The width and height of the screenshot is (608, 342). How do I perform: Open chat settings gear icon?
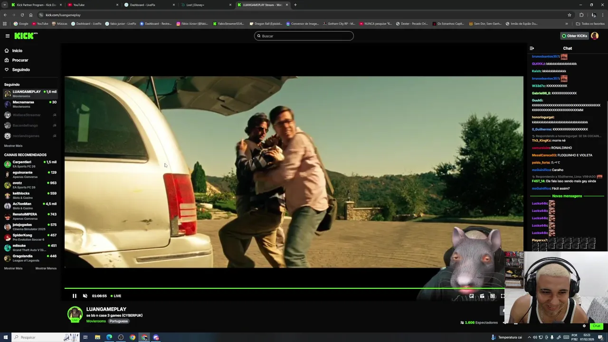(584, 326)
